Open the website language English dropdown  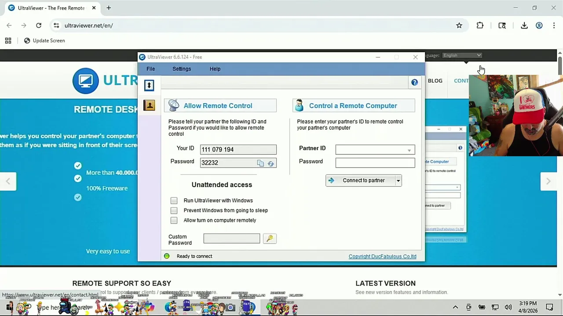[462, 55]
